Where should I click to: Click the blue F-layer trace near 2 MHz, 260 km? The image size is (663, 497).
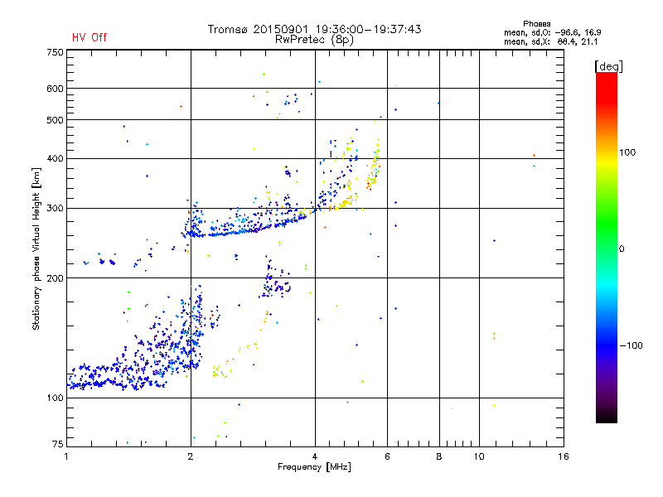click(194, 232)
